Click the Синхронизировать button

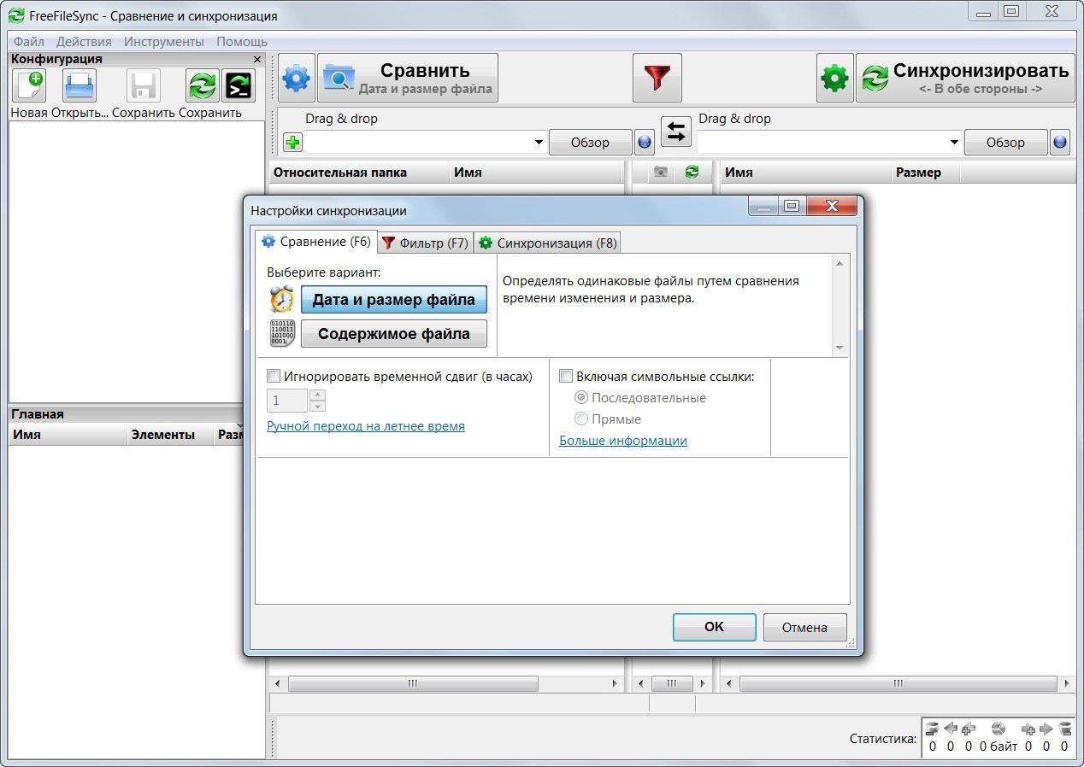965,78
